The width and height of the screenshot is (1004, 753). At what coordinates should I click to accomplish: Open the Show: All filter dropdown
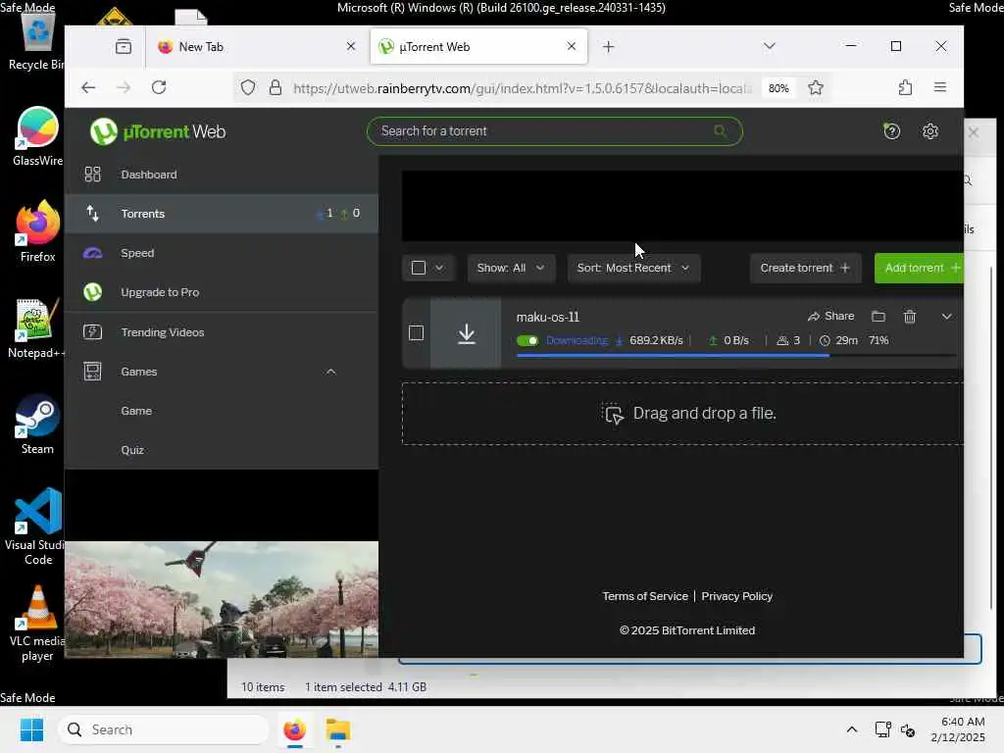coord(510,268)
